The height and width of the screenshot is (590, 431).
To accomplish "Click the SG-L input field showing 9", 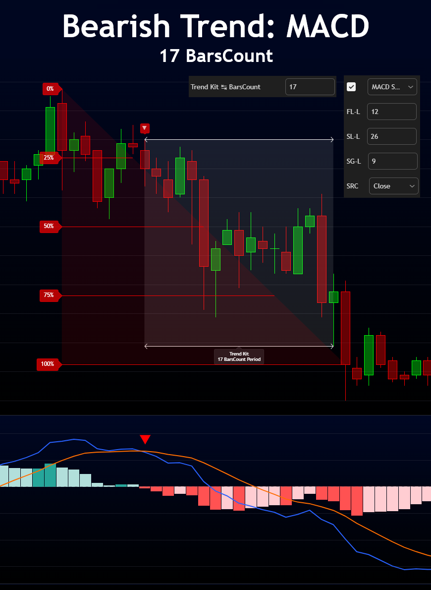I will point(393,162).
